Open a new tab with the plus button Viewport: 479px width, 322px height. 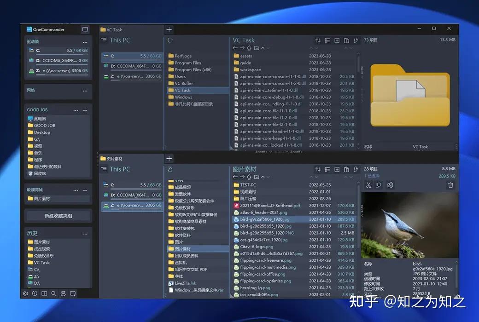click(169, 29)
